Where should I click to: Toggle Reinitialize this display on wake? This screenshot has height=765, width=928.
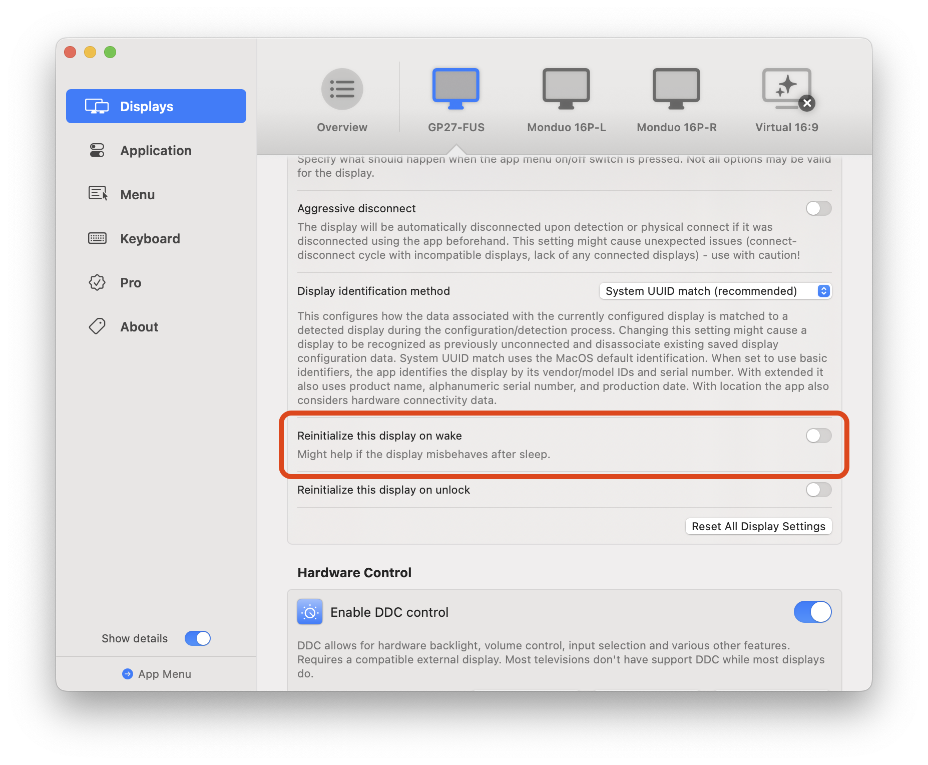(x=818, y=436)
